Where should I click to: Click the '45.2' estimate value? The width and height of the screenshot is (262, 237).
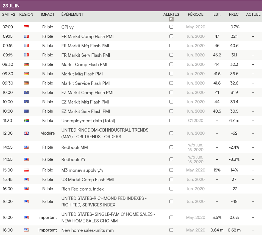coord(217,55)
